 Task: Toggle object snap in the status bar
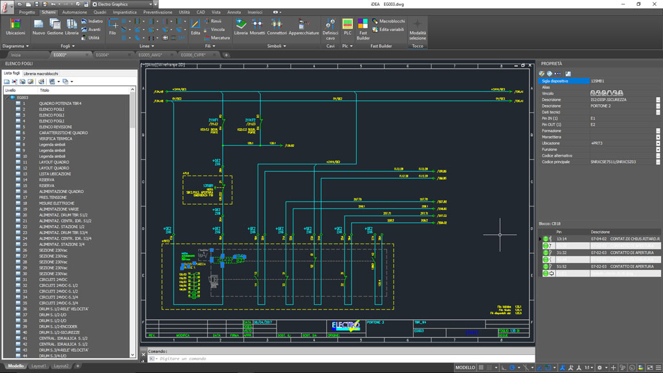[x=548, y=367]
